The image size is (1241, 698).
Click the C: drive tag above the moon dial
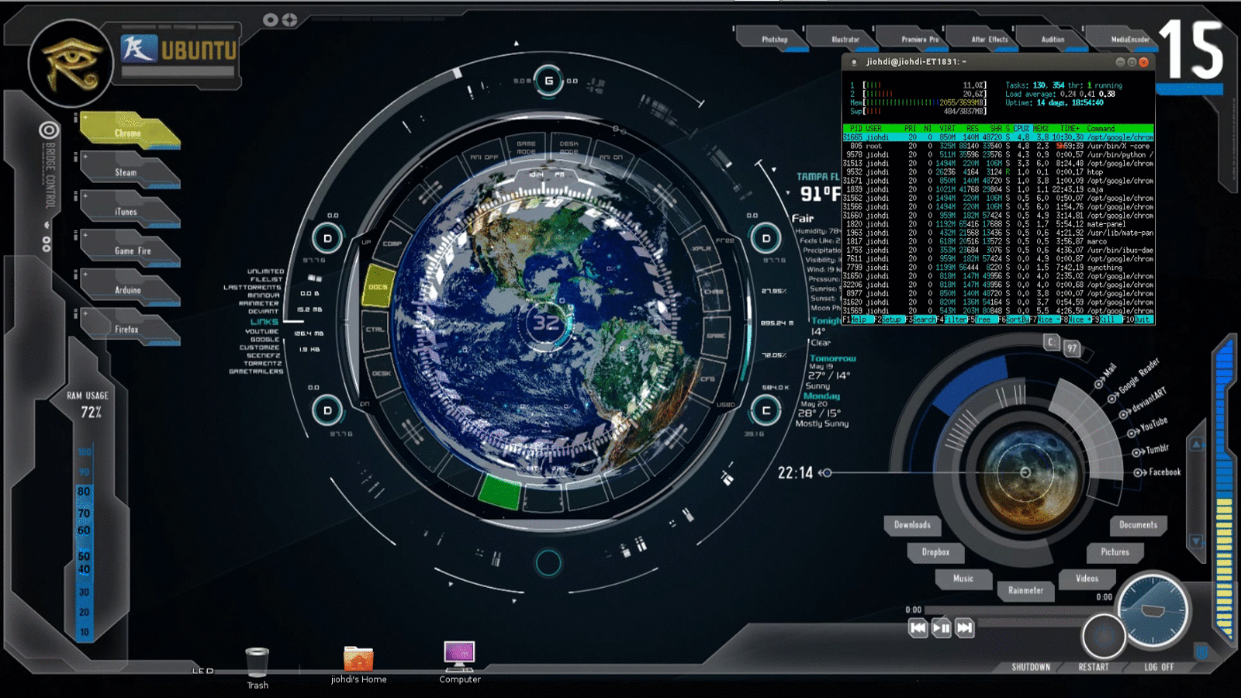tap(1051, 341)
